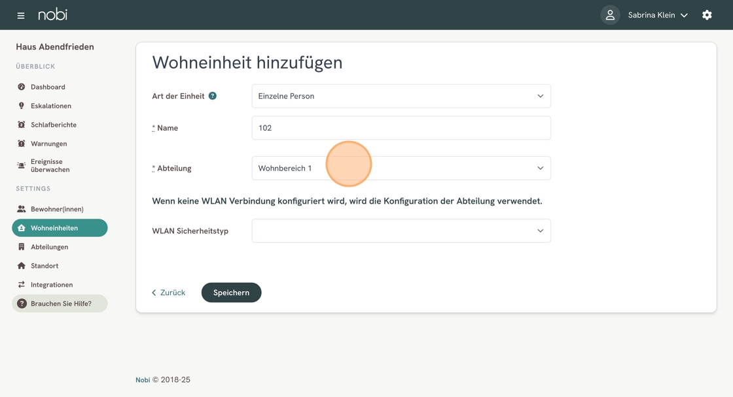
Task: Open the Abteilung dropdown showing Wohnbereich 1
Action: coord(401,168)
